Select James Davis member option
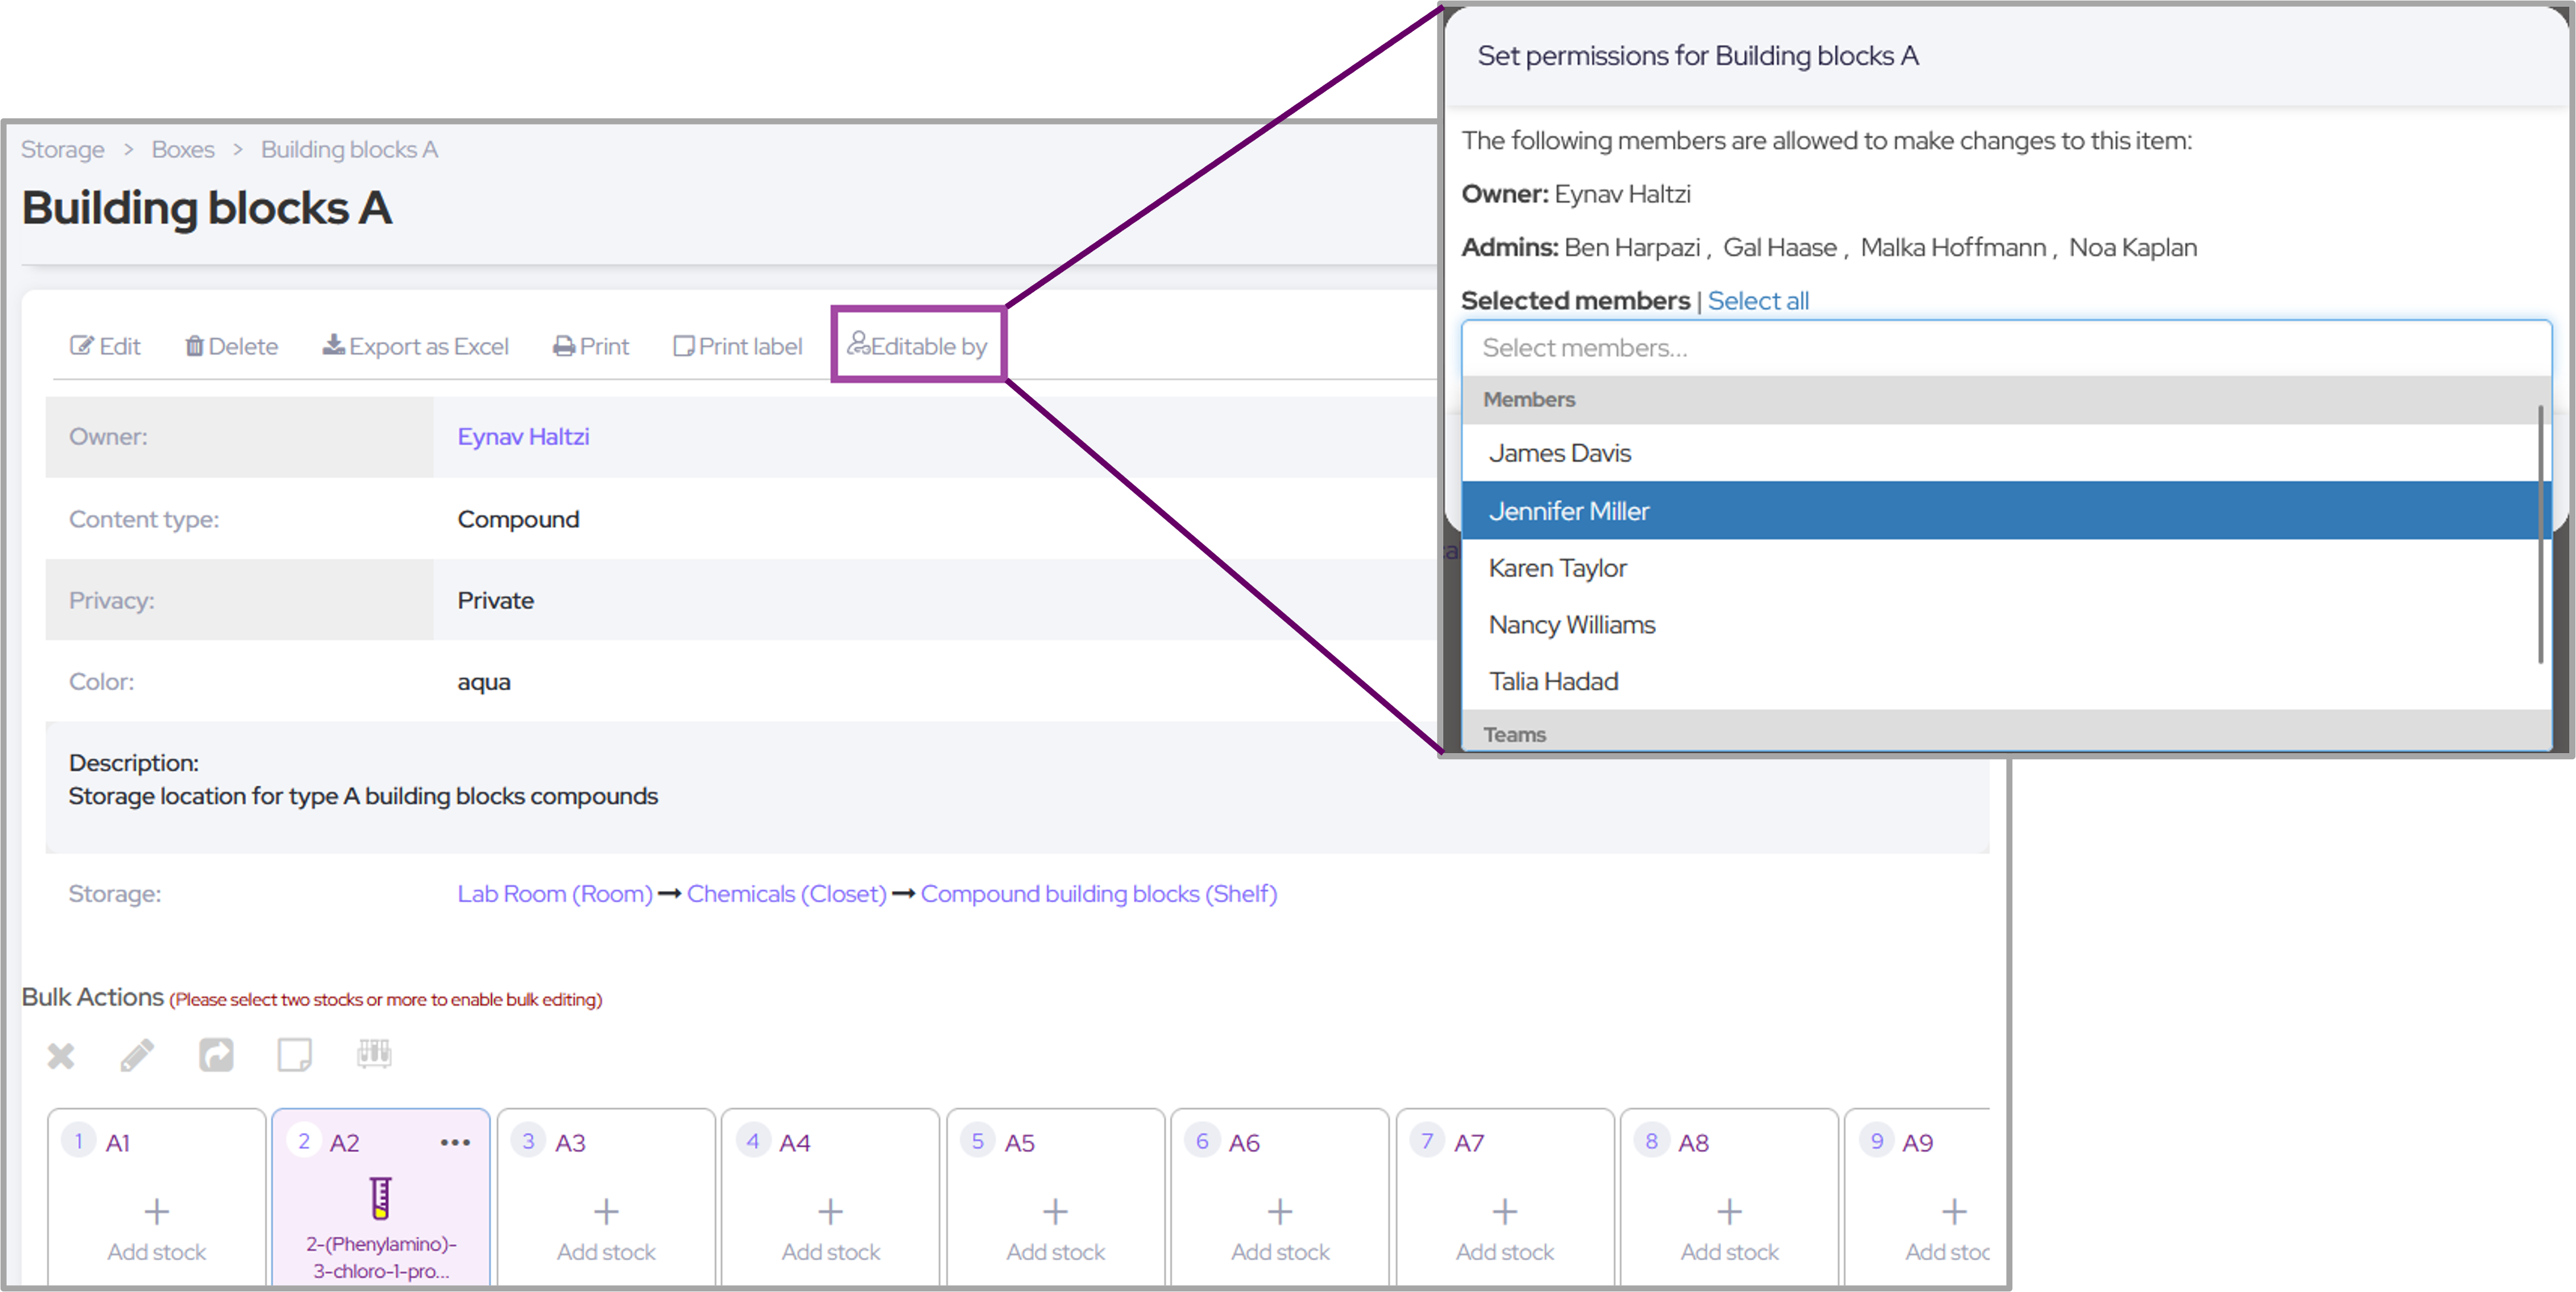 pos(1559,453)
